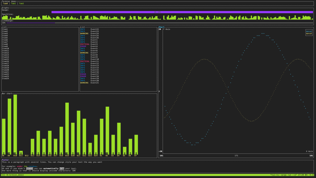
Task: Select the WARNING Event21 entry
Action: (x=90, y=83)
